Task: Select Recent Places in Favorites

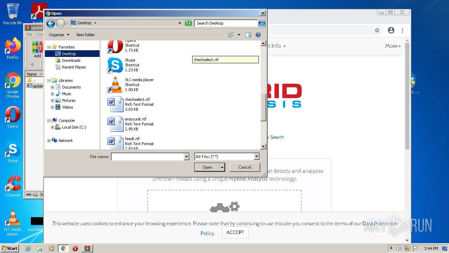Action: click(74, 67)
